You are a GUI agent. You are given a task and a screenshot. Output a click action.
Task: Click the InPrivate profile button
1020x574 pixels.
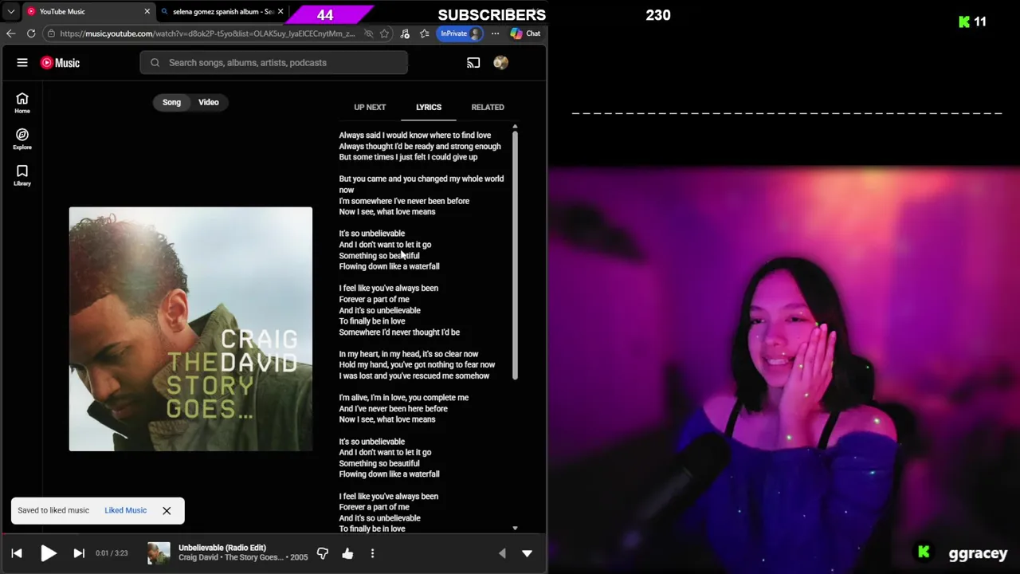[461, 33]
